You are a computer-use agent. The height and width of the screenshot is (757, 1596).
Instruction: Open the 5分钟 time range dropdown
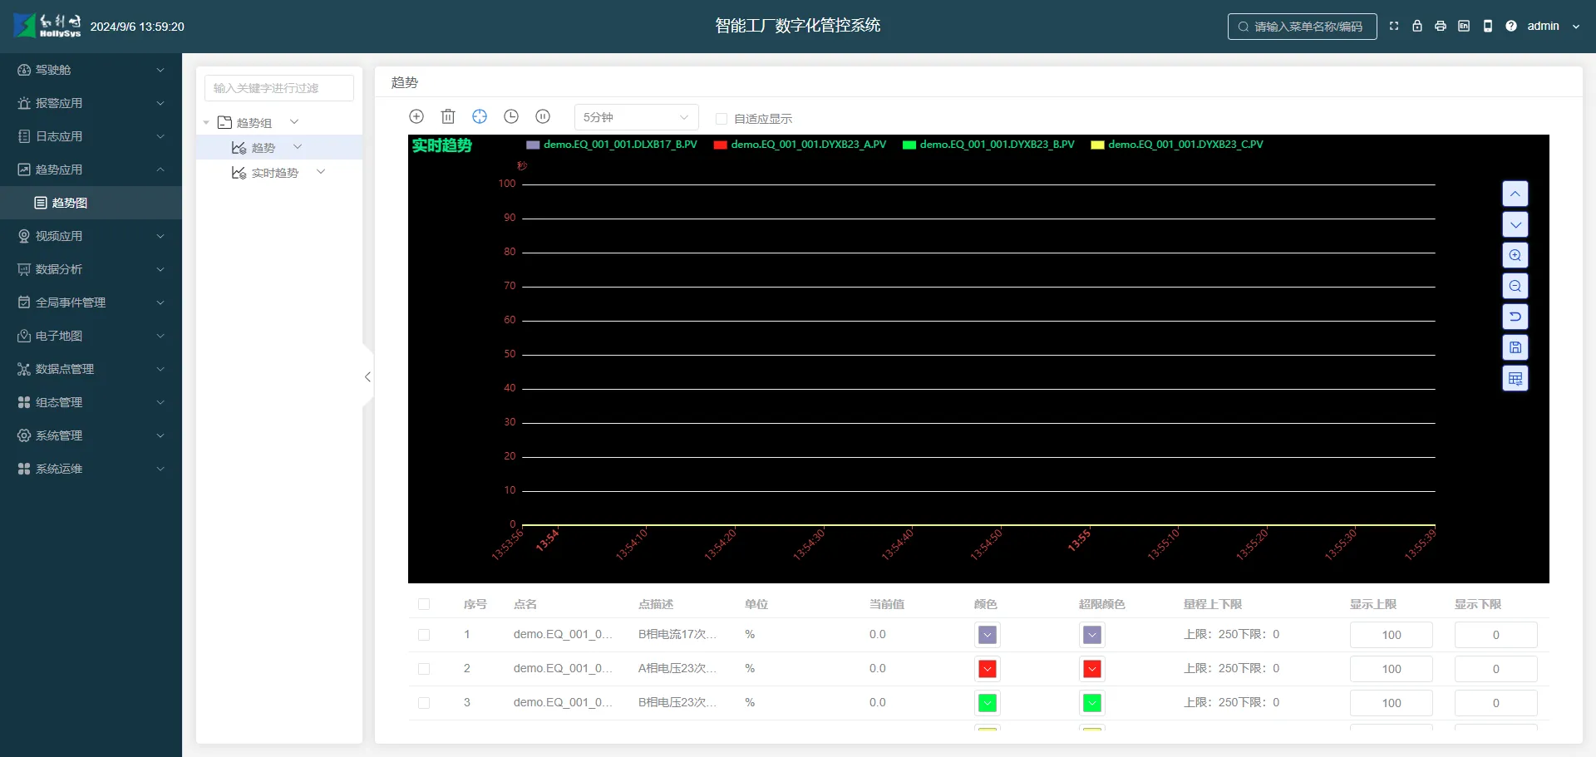point(636,117)
